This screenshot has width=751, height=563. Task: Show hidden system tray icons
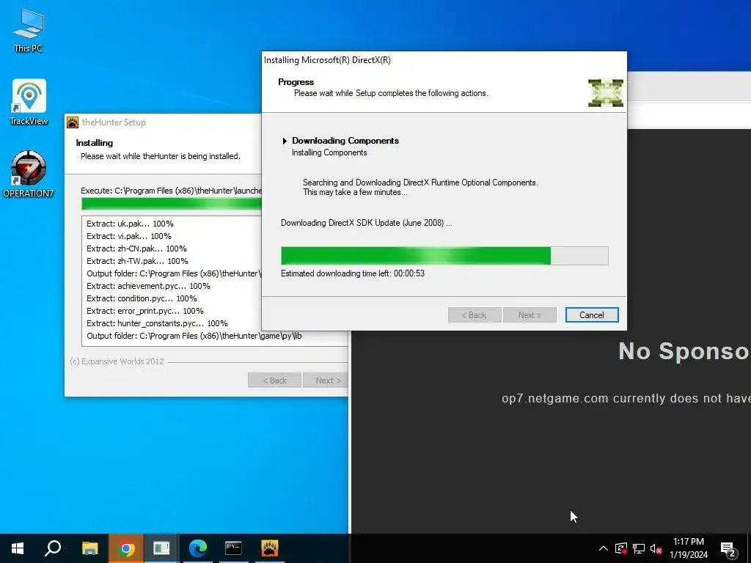604,548
